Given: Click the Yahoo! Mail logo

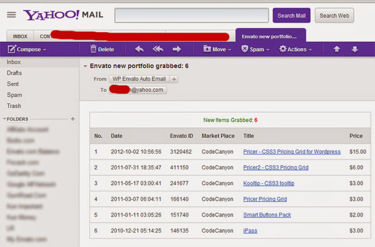Looking at the screenshot, I should [x=63, y=15].
